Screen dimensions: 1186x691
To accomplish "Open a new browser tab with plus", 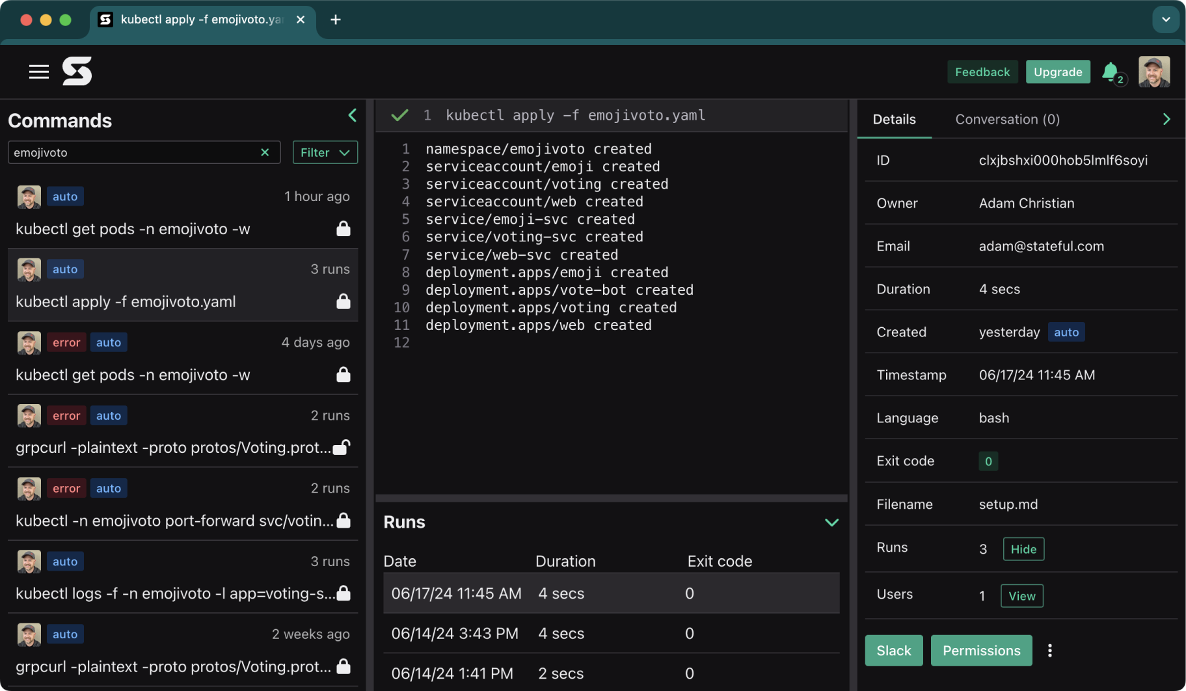I will (x=336, y=20).
